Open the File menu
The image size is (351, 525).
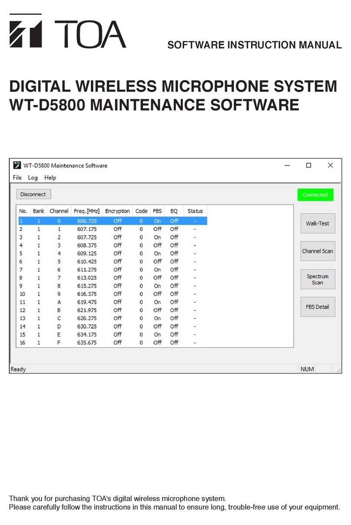pyautogui.click(x=17, y=178)
